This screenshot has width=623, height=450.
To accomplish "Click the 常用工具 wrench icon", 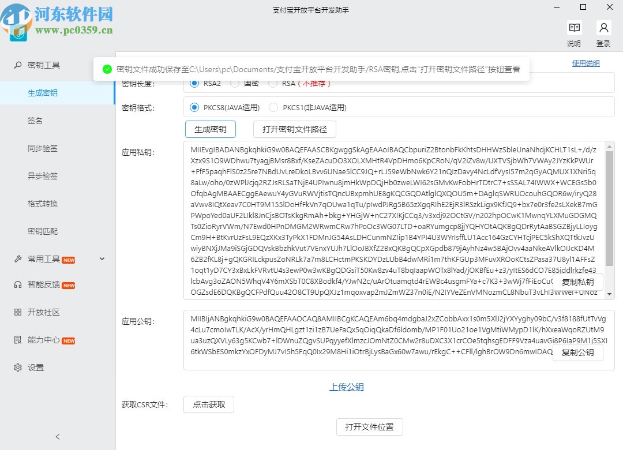I will [18, 259].
